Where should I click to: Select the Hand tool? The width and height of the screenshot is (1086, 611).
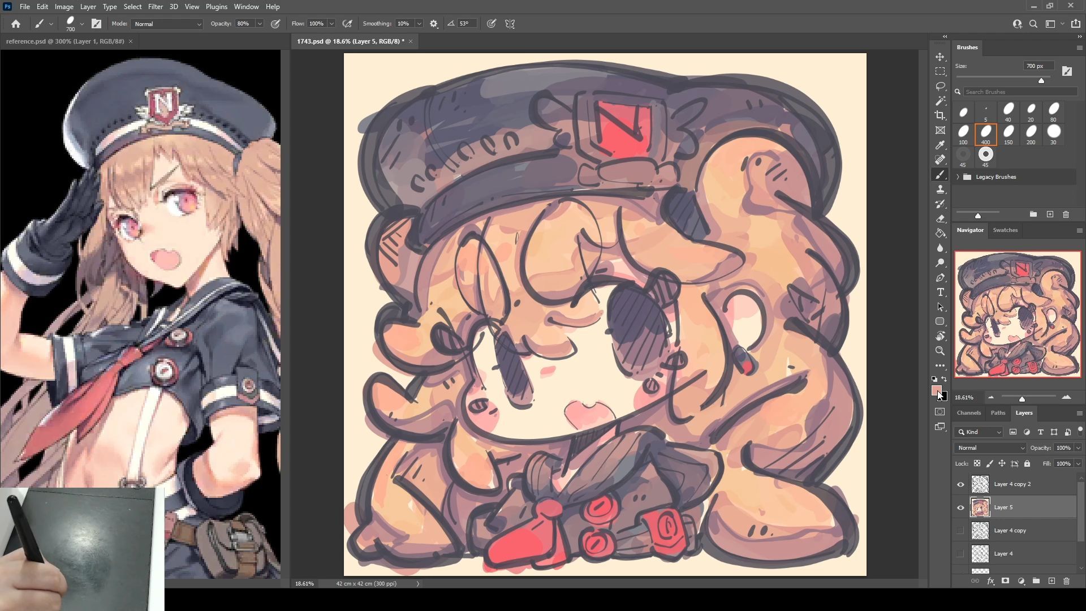pyautogui.click(x=940, y=336)
